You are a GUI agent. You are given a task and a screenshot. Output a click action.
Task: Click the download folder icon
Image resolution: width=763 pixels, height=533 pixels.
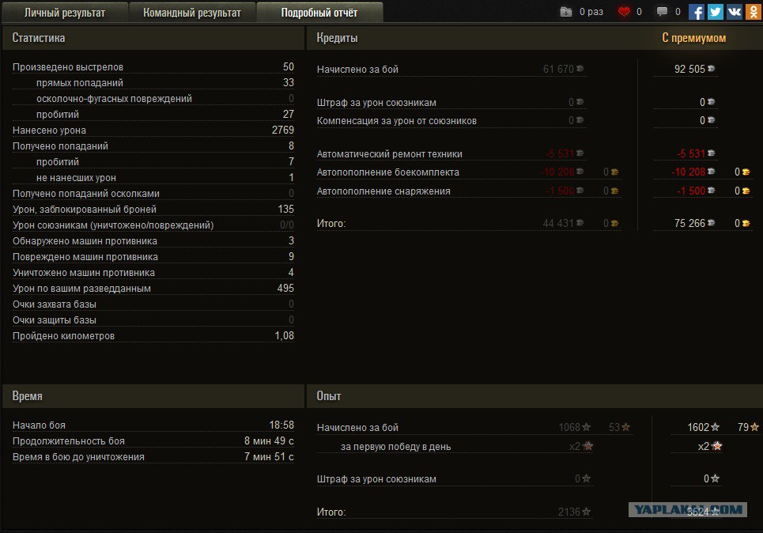(x=566, y=12)
